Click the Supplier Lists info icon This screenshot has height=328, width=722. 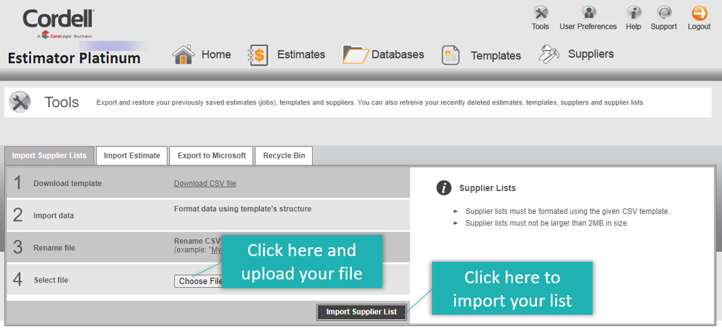444,188
